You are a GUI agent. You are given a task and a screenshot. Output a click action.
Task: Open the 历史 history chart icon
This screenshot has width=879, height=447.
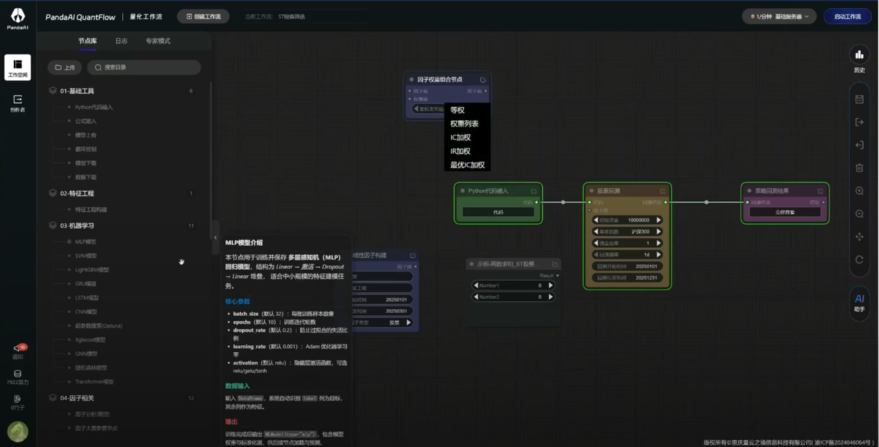coord(859,55)
